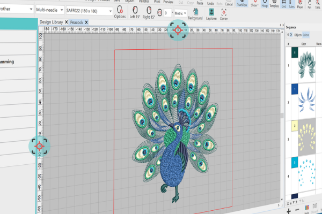Click the minus remove color icon
The height and width of the screenshot is (214, 322).
click(x=297, y=210)
